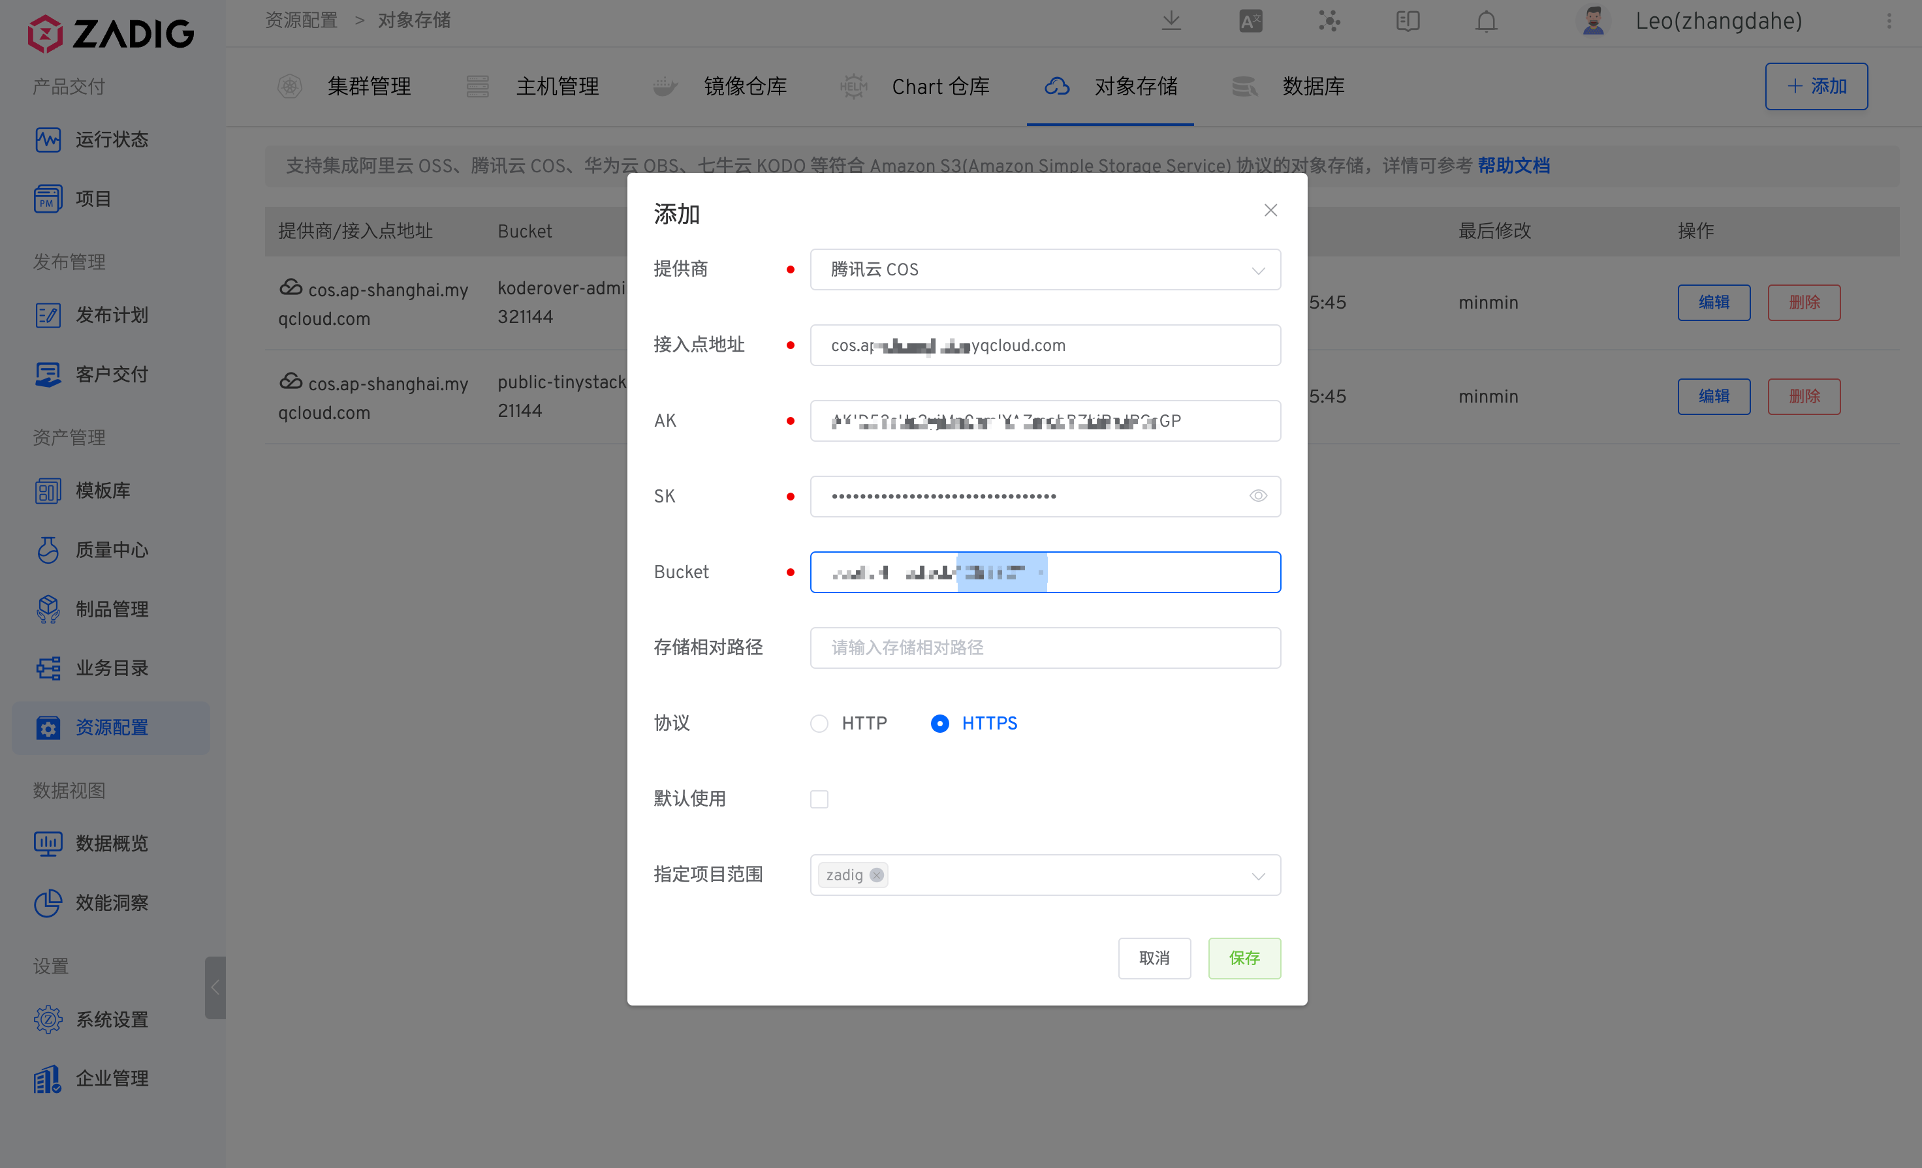Click the 系统设置 gear icon
The image size is (1922, 1168).
click(x=48, y=1019)
